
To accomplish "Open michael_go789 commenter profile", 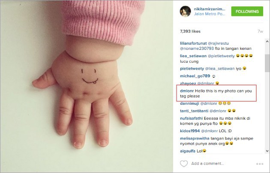I will click(195, 76).
